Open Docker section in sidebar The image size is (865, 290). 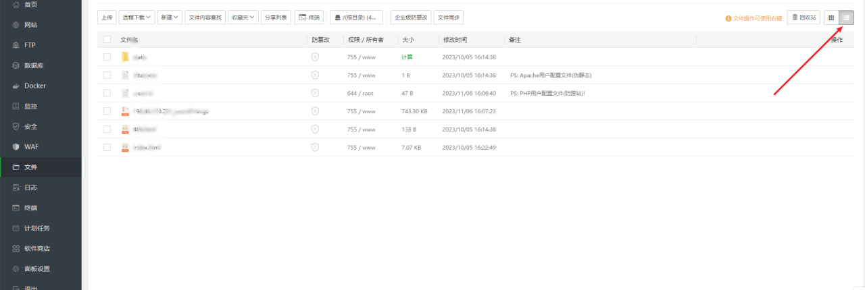(x=41, y=86)
